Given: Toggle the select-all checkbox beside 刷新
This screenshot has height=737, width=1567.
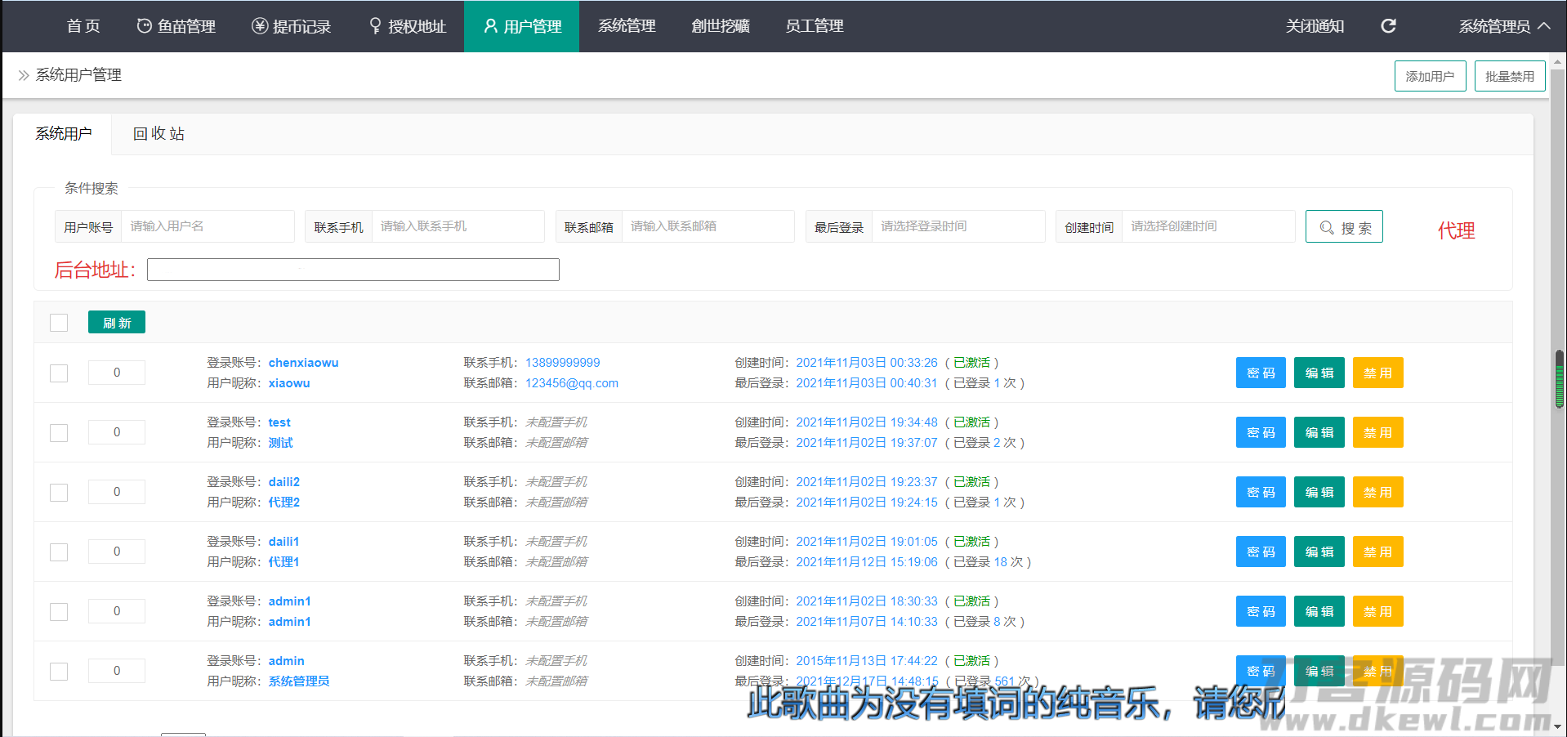Looking at the screenshot, I should (59, 323).
